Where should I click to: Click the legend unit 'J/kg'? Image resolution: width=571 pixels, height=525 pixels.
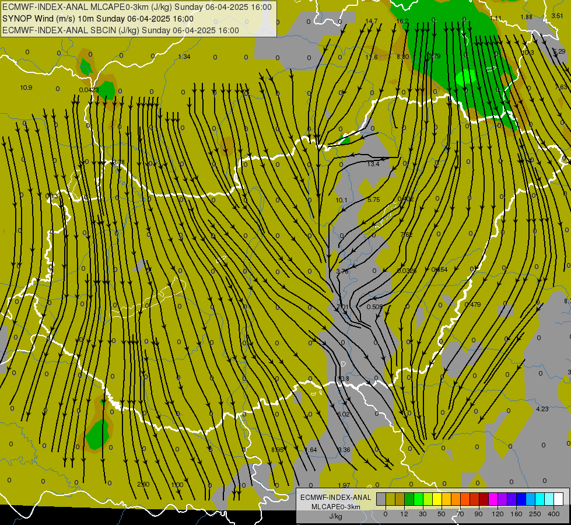tap(336, 516)
